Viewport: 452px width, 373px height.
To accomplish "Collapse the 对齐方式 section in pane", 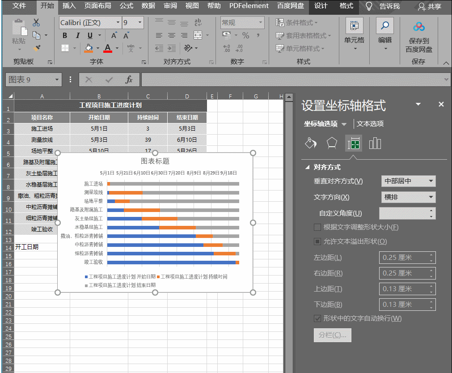I will click(x=307, y=167).
